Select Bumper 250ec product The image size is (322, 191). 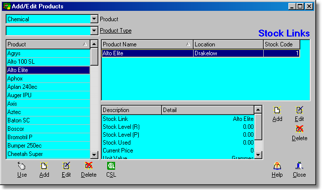pyautogui.click(x=48, y=146)
